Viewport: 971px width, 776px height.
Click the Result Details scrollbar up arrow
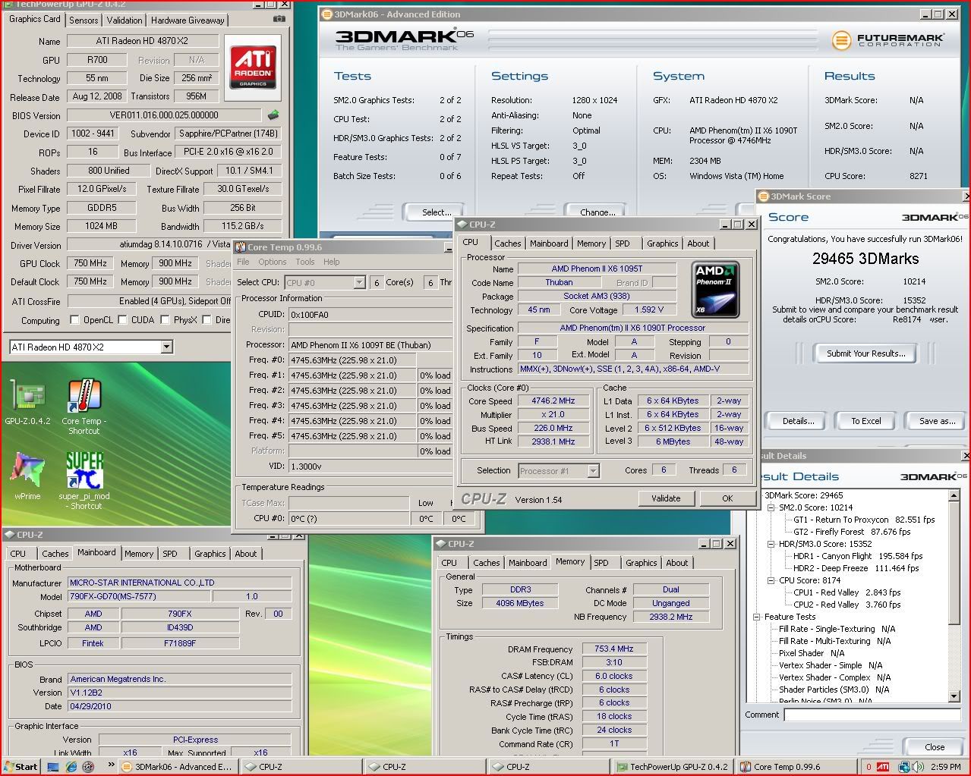954,495
